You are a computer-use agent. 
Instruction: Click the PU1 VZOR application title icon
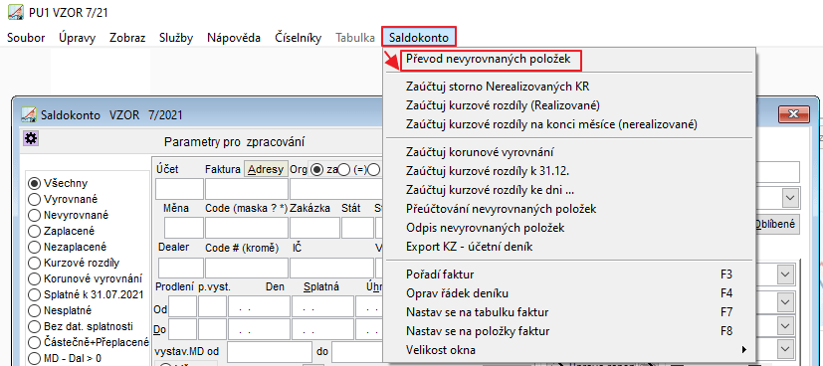(x=15, y=13)
